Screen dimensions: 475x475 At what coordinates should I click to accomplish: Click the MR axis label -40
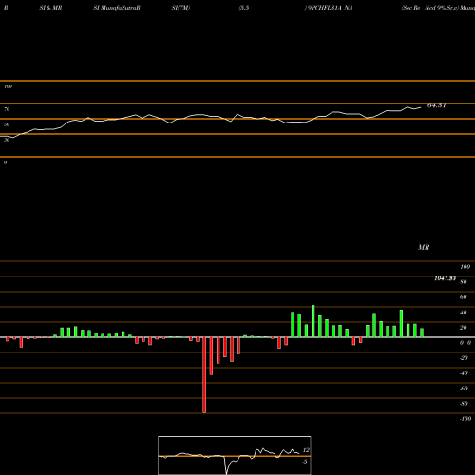464,373
